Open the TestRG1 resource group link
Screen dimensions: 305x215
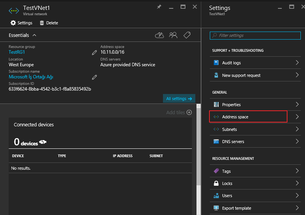(x=17, y=52)
